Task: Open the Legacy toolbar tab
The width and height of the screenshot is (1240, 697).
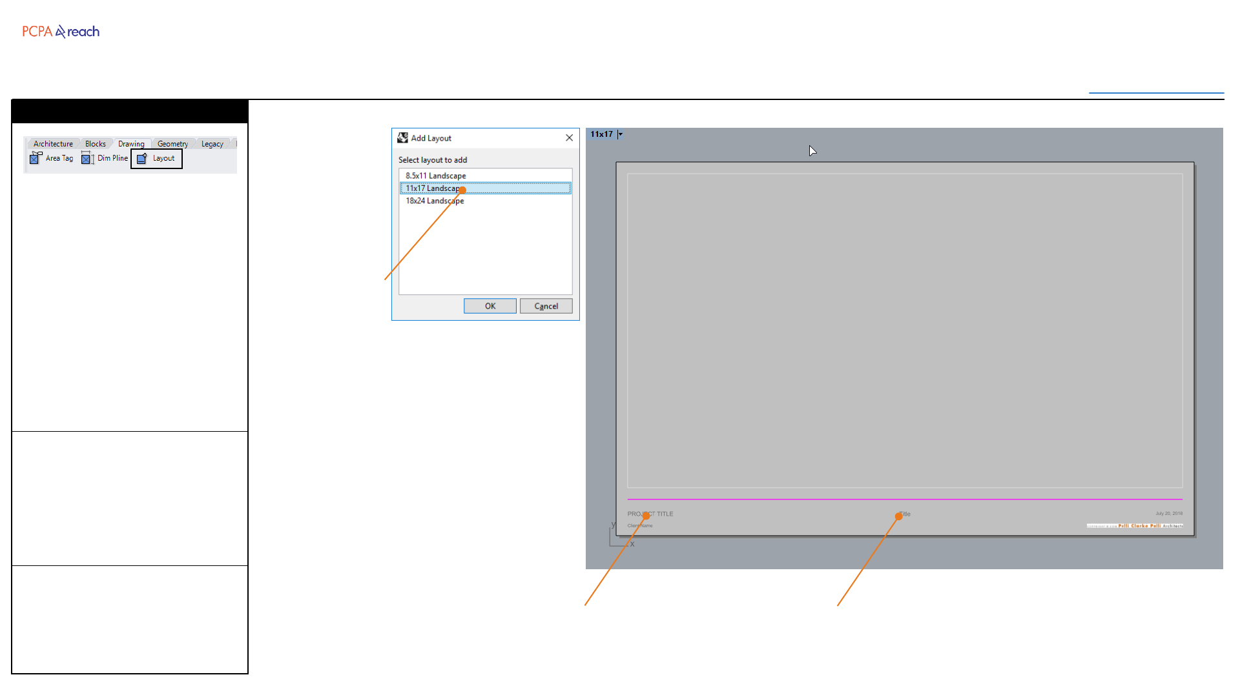Action: click(x=212, y=144)
